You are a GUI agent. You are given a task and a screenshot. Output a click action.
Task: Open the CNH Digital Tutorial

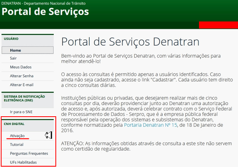tap(16, 144)
